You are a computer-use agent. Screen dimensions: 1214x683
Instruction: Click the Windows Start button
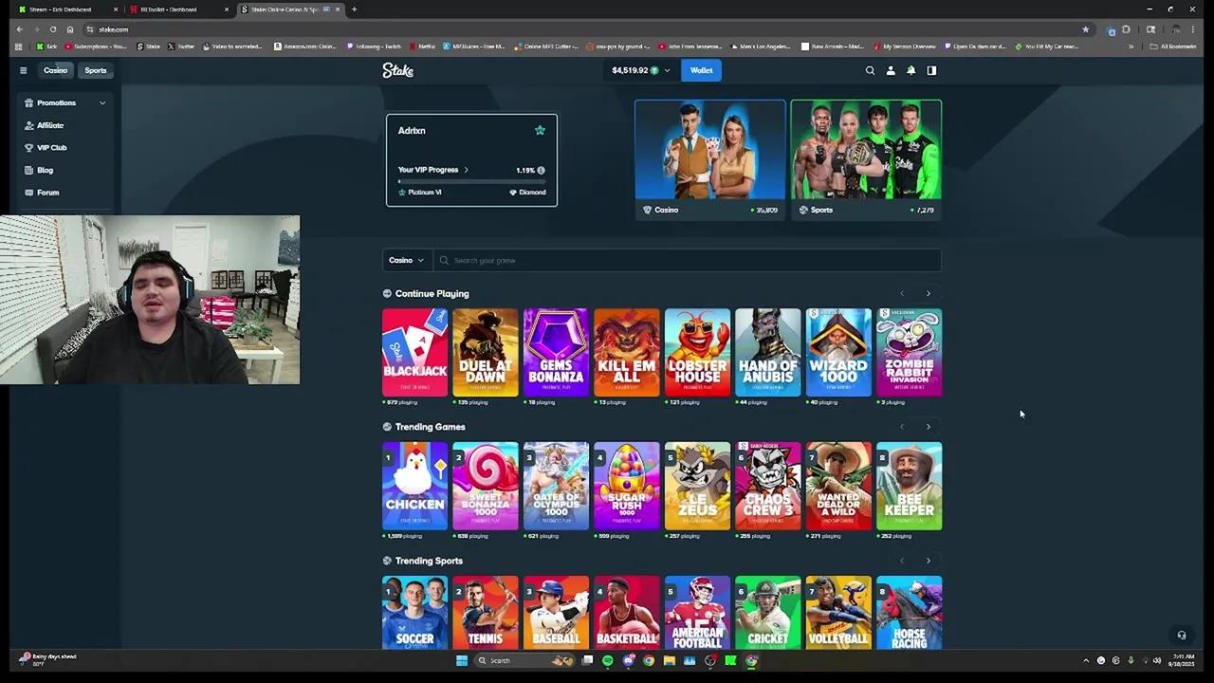(x=461, y=660)
